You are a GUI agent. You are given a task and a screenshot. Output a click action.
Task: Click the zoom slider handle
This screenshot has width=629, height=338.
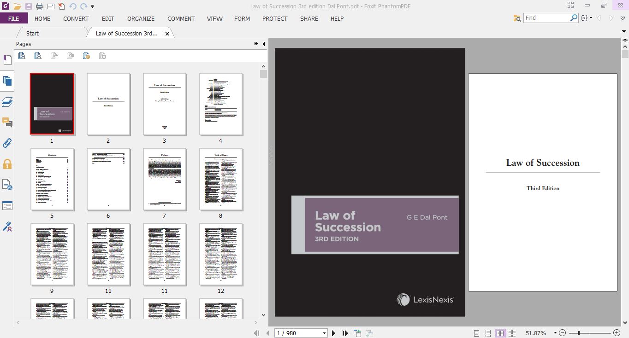click(578, 333)
